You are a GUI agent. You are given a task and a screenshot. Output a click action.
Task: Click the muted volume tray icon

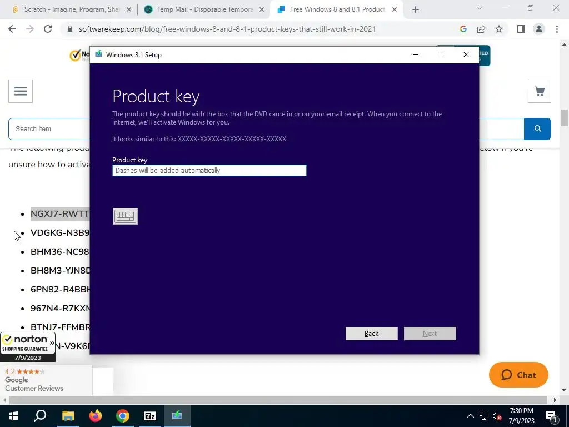(497, 416)
